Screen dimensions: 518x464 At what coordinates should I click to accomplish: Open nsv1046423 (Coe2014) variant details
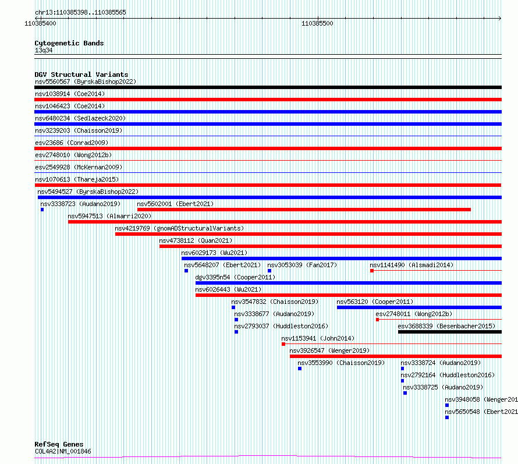(70, 106)
